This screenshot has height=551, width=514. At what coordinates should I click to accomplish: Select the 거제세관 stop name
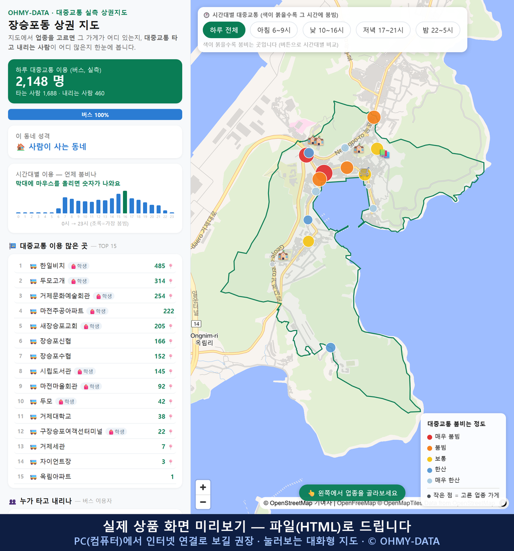tap(52, 447)
